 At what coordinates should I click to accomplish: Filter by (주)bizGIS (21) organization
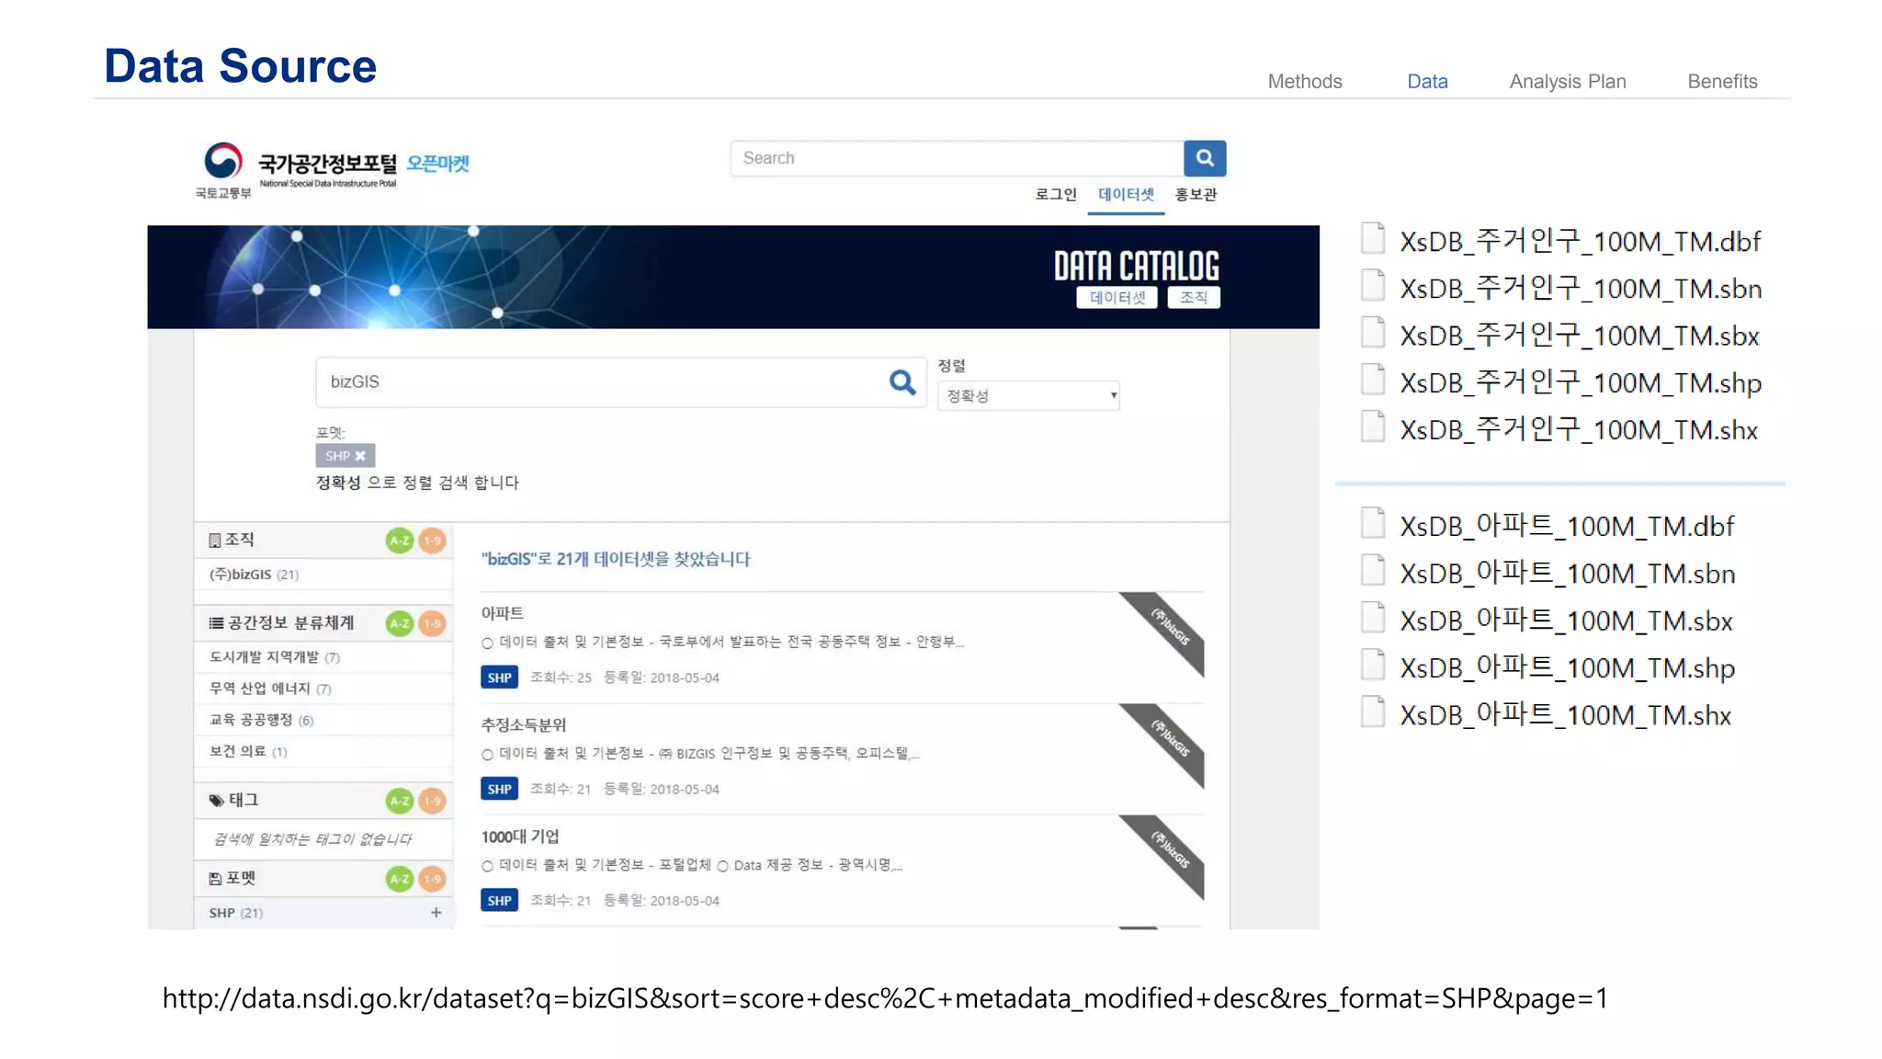point(254,575)
